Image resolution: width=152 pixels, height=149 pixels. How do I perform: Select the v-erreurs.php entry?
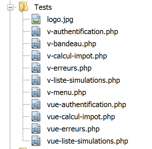click(69, 68)
